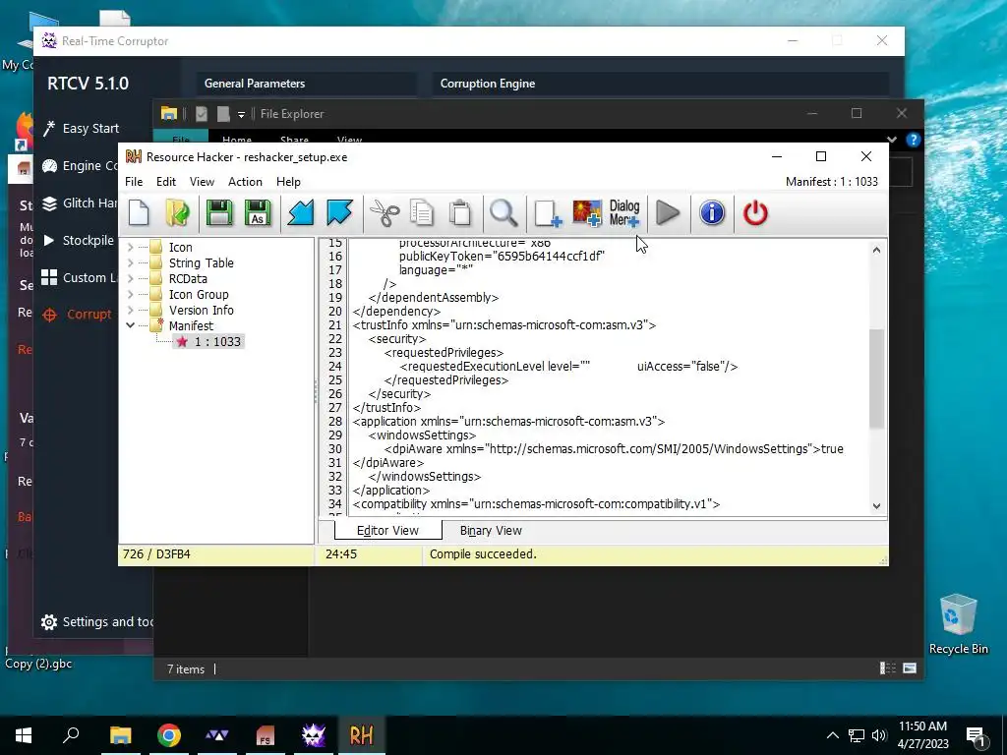Expand the Version Info tree folder
Viewport: 1007px width, 755px height.
pyautogui.click(x=131, y=310)
